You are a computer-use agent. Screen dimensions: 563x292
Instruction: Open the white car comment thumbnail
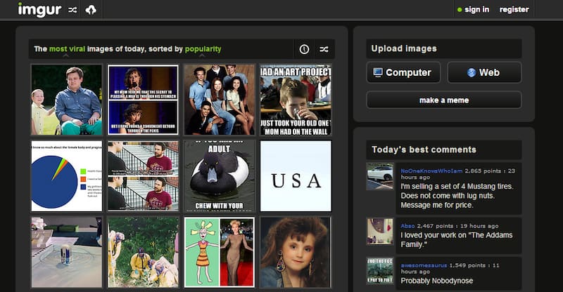[x=380, y=176]
